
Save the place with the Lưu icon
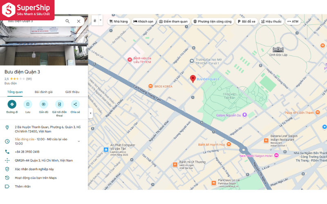click(x=28, y=104)
